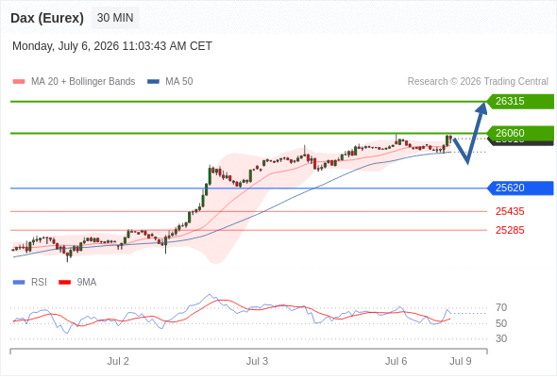Click the date line starting 'Monday, July 6, 2026'
The image size is (557, 377).
pos(112,46)
